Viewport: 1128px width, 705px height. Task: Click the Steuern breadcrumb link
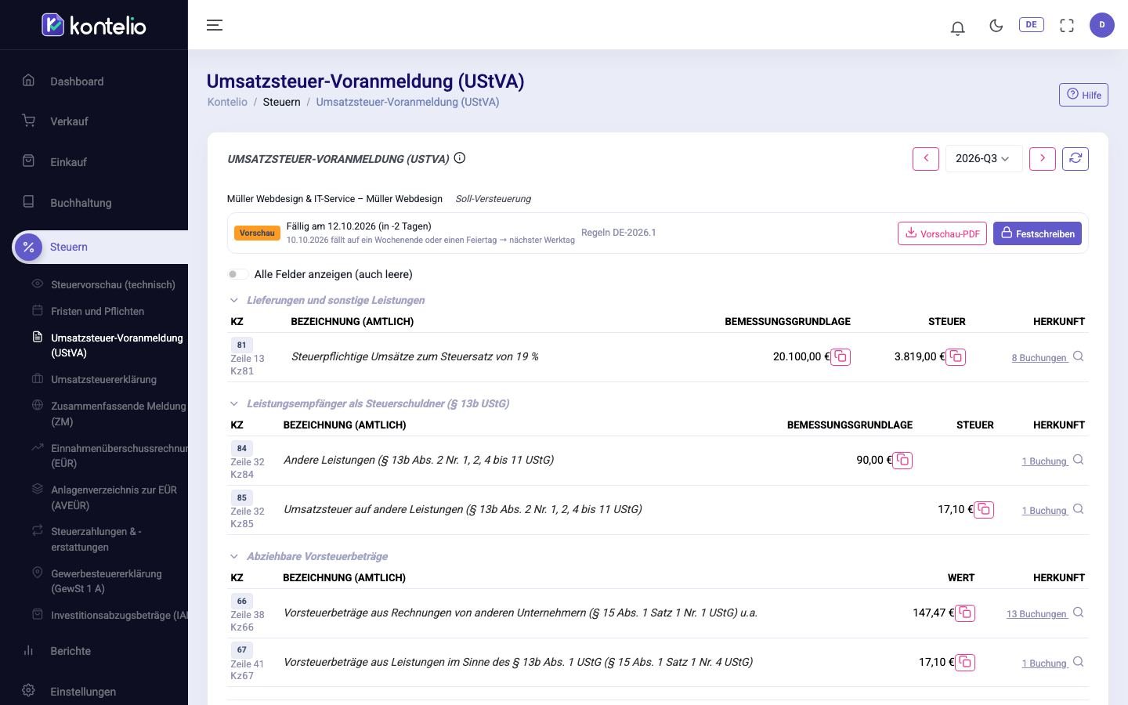click(282, 102)
